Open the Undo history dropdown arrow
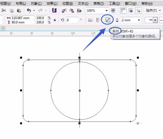 34,11
